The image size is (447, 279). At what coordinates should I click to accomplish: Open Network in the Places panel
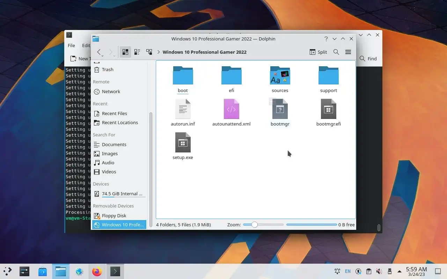119,91
